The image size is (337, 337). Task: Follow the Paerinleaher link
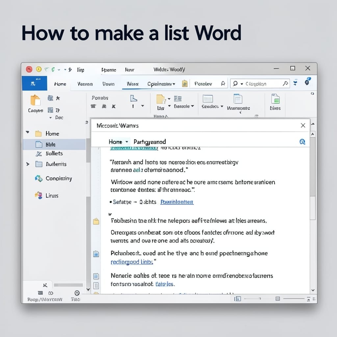(x=177, y=202)
